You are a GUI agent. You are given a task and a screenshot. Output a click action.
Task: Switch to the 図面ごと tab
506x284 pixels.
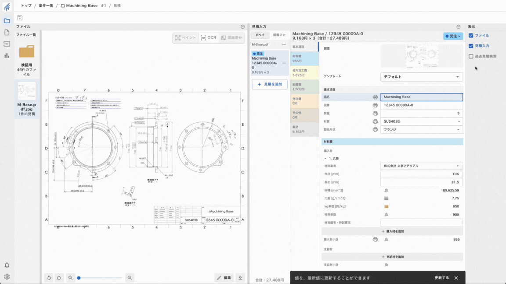pos(279,35)
